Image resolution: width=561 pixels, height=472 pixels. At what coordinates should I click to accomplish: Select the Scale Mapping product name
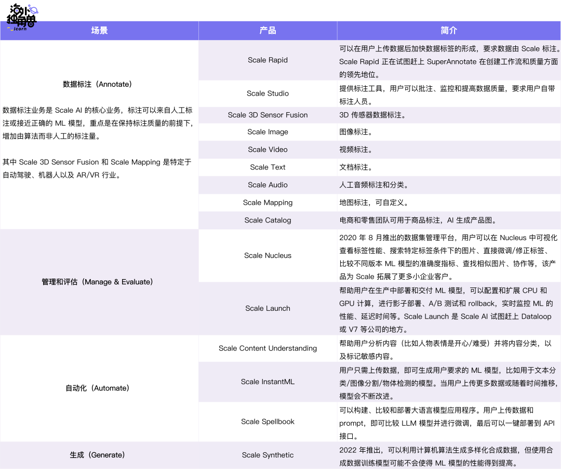tap(268, 202)
